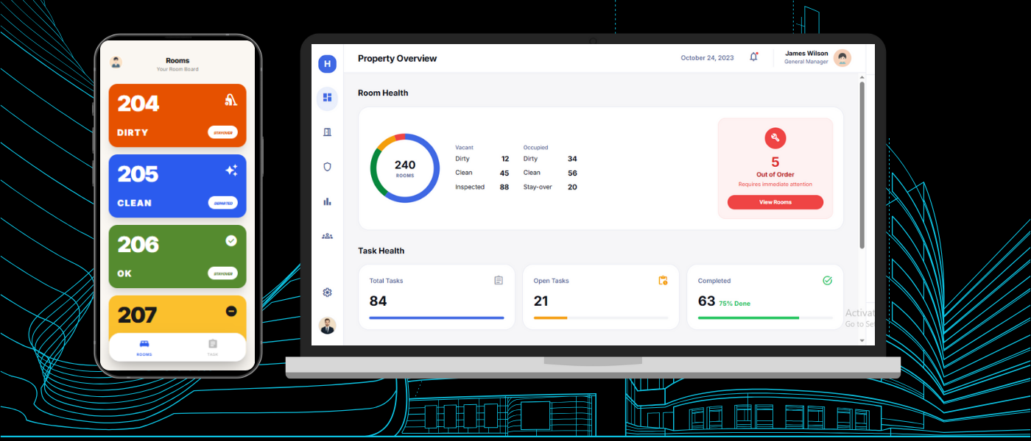
Task: Open the shield icon in sidebar
Action: 327,167
